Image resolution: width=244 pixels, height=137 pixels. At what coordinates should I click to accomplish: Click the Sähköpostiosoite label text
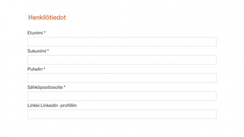coord(45,87)
